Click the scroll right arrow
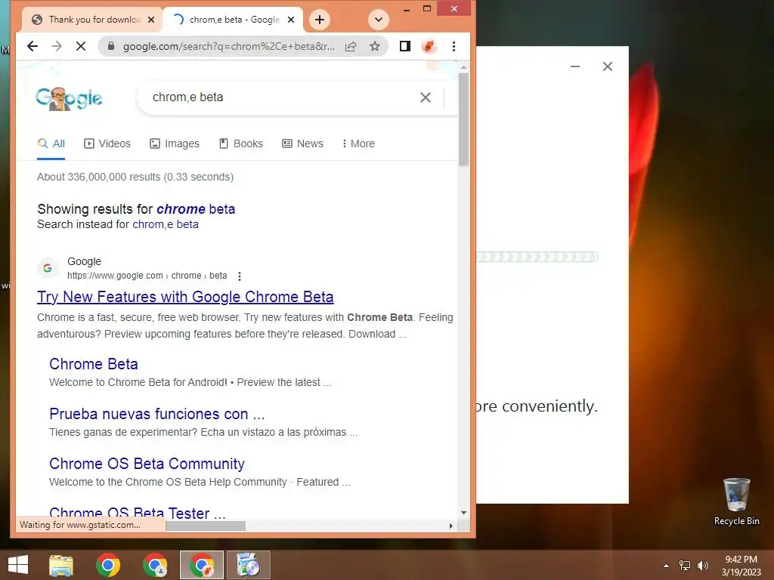 pos(450,526)
